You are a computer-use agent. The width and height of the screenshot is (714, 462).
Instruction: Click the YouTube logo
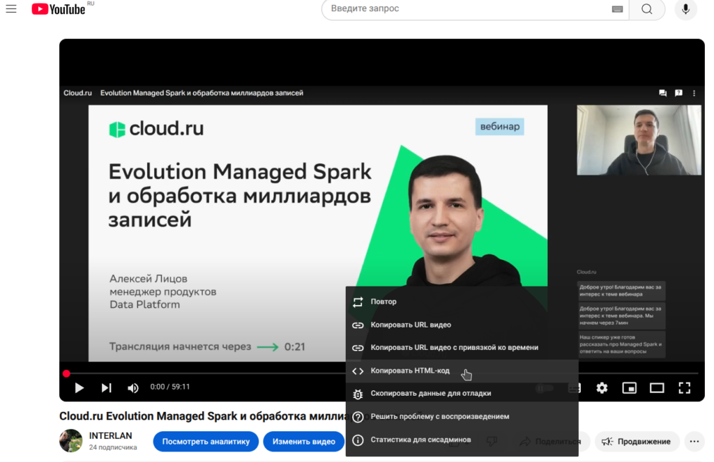(x=59, y=9)
